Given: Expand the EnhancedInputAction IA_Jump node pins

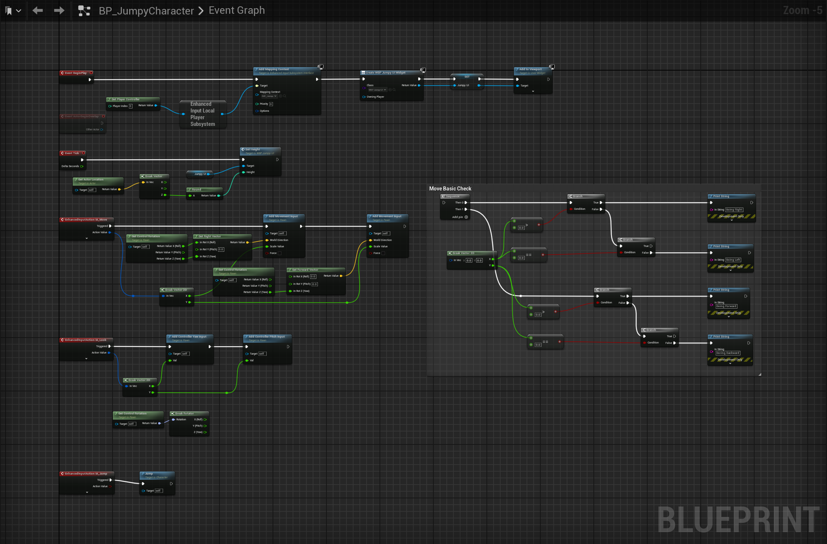Looking at the screenshot, I should pos(87,492).
